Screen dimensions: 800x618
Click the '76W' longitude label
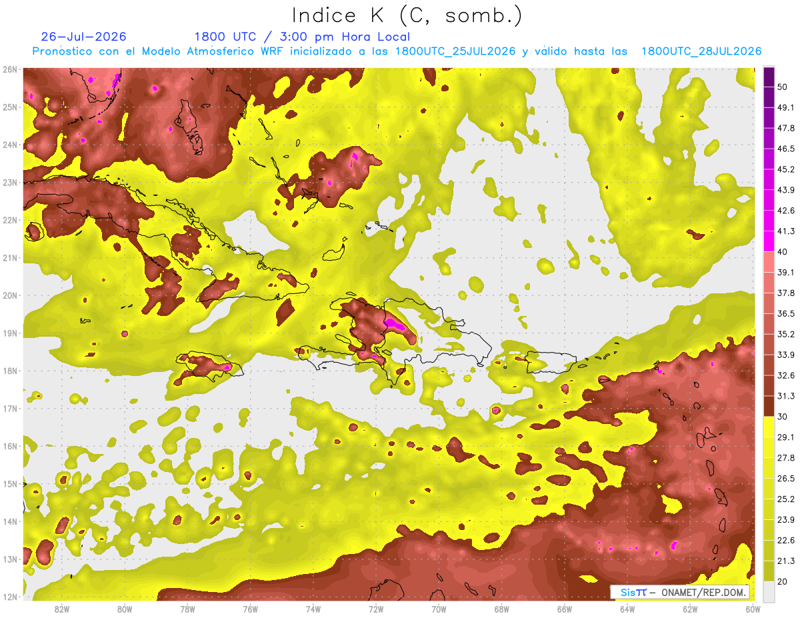point(251,609)
